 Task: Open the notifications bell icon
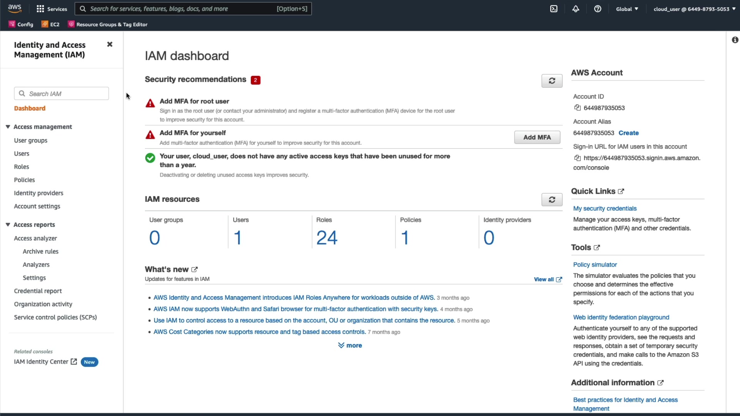coord(575,9)
